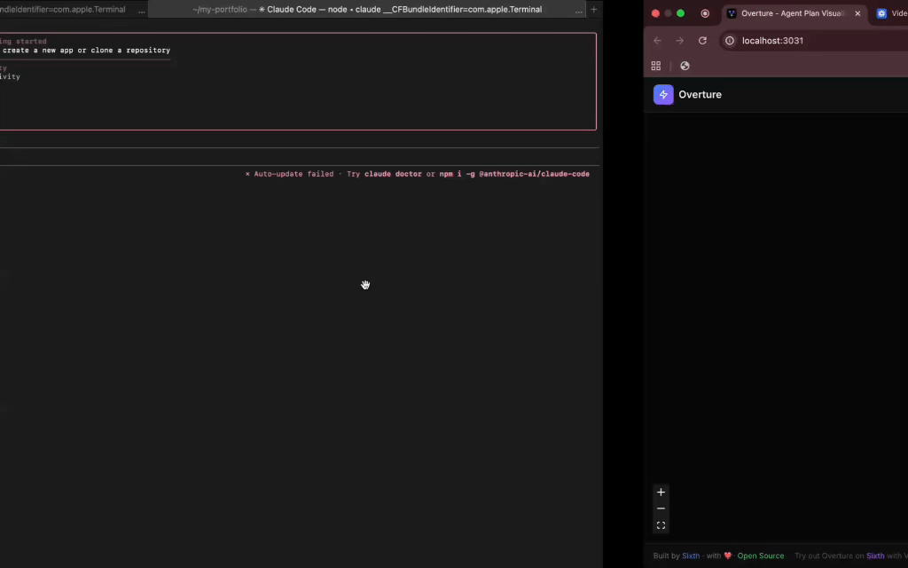The height and width of the screenshot is (568, 908).
Task: Select the Overture Agent Plan Visualizer tab
Action: 789,13
